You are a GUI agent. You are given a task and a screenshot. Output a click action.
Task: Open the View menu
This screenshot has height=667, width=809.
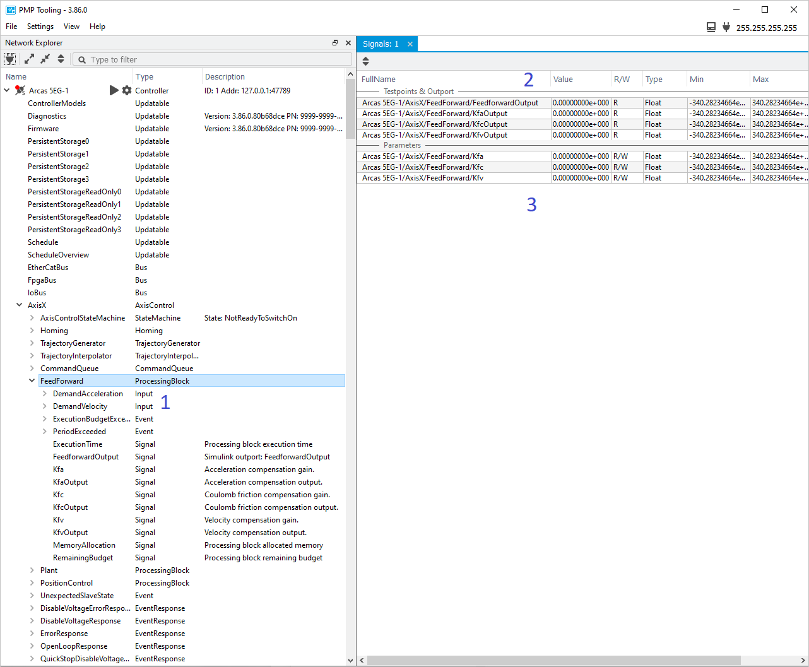click(x=71, y=27)
